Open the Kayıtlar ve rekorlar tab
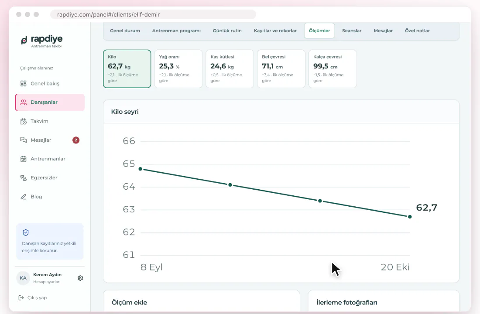The height and width of the screenshot is (314, 480). [x=275, y=31]
